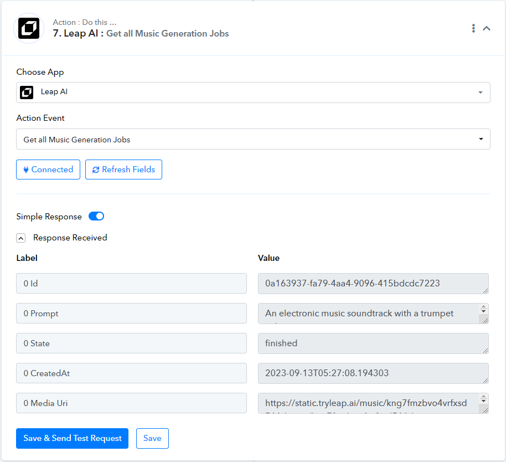Image resolution: width=506 pixels, height=462 pixels.
Task: Click up arrow of Prompt value scrollbar
Action: pyautogui.click(x=483, y=306)
